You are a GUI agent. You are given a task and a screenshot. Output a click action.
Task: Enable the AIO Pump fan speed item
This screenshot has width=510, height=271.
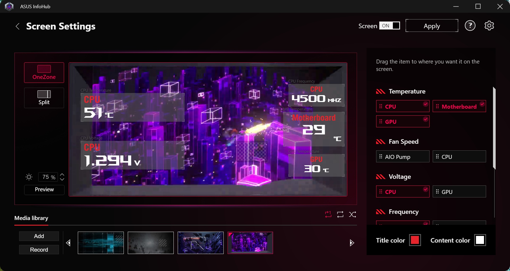[402, 157]
